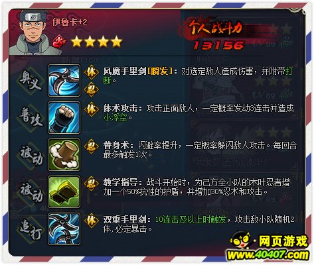Click the red fire attribute badge

[x=60, y=41]
